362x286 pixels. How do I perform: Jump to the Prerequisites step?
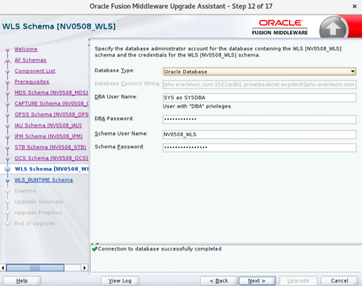pos(32,82)
